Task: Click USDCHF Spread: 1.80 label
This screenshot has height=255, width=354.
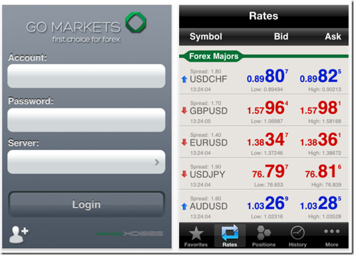Action: click(206, 71)
